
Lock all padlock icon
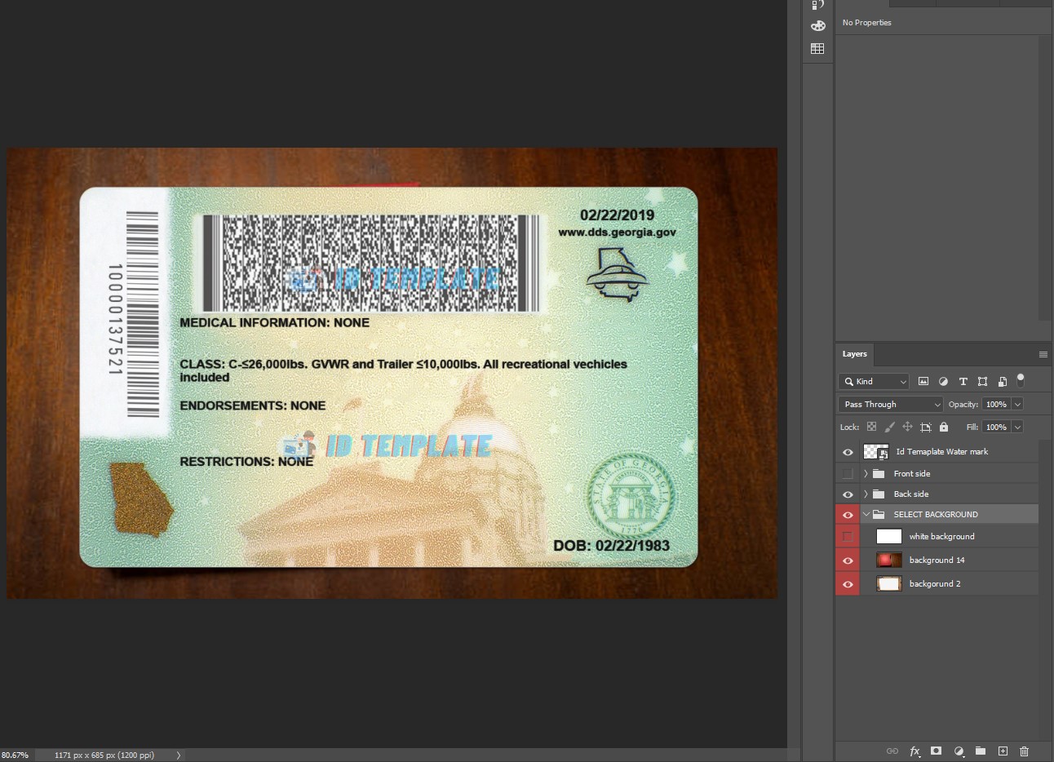click(944, 427)
